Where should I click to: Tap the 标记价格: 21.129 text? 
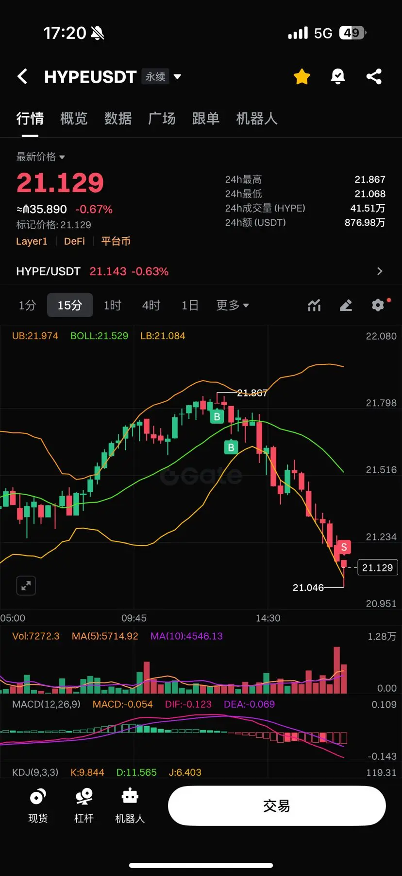53,225
